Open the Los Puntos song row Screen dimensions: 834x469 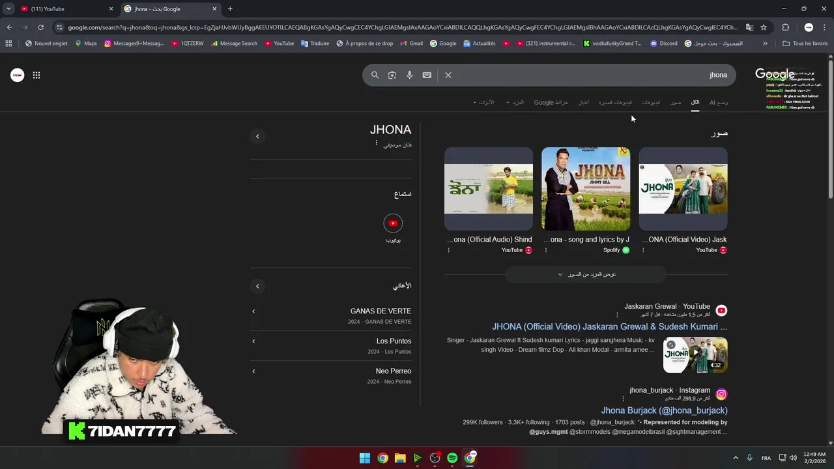[331, 346]
